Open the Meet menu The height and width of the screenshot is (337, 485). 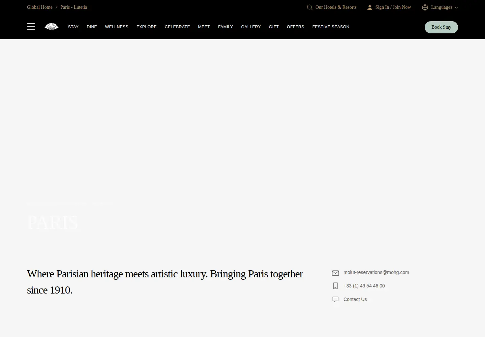coord(204,27)
